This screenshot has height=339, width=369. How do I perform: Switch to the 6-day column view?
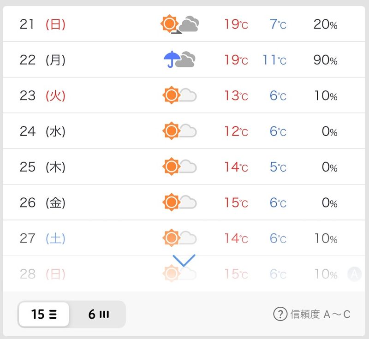tap(98, 315)
